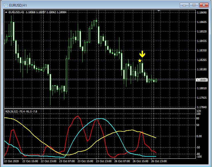This screenshot has height=167, width=212.
Task: Click the 23 Oct 15:00 time label
Action: [85, 161]
